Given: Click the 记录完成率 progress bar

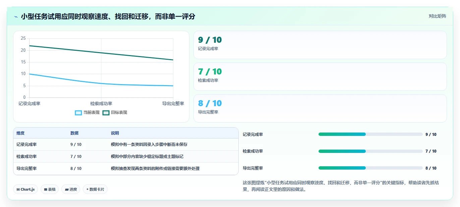Looking at the screenshot, I should (x=370, y=134).
